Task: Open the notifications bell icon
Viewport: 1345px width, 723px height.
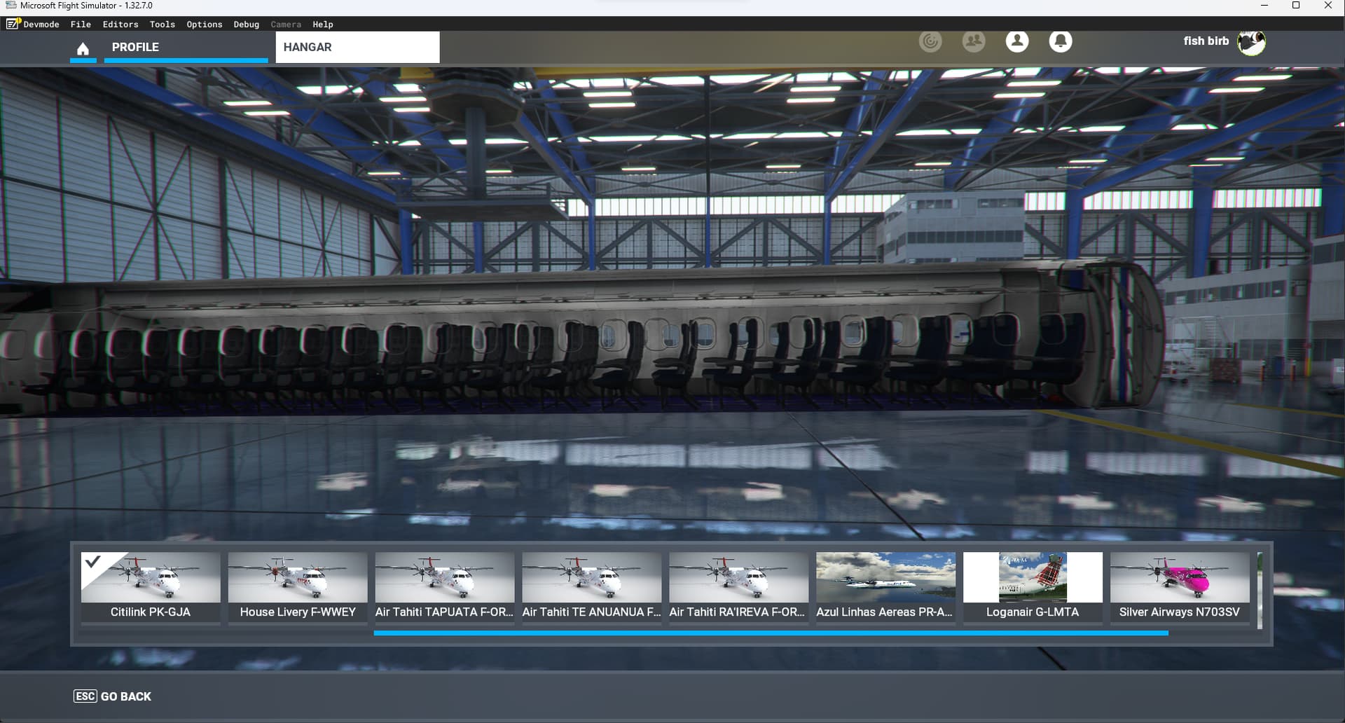Action: (1061, 41)
